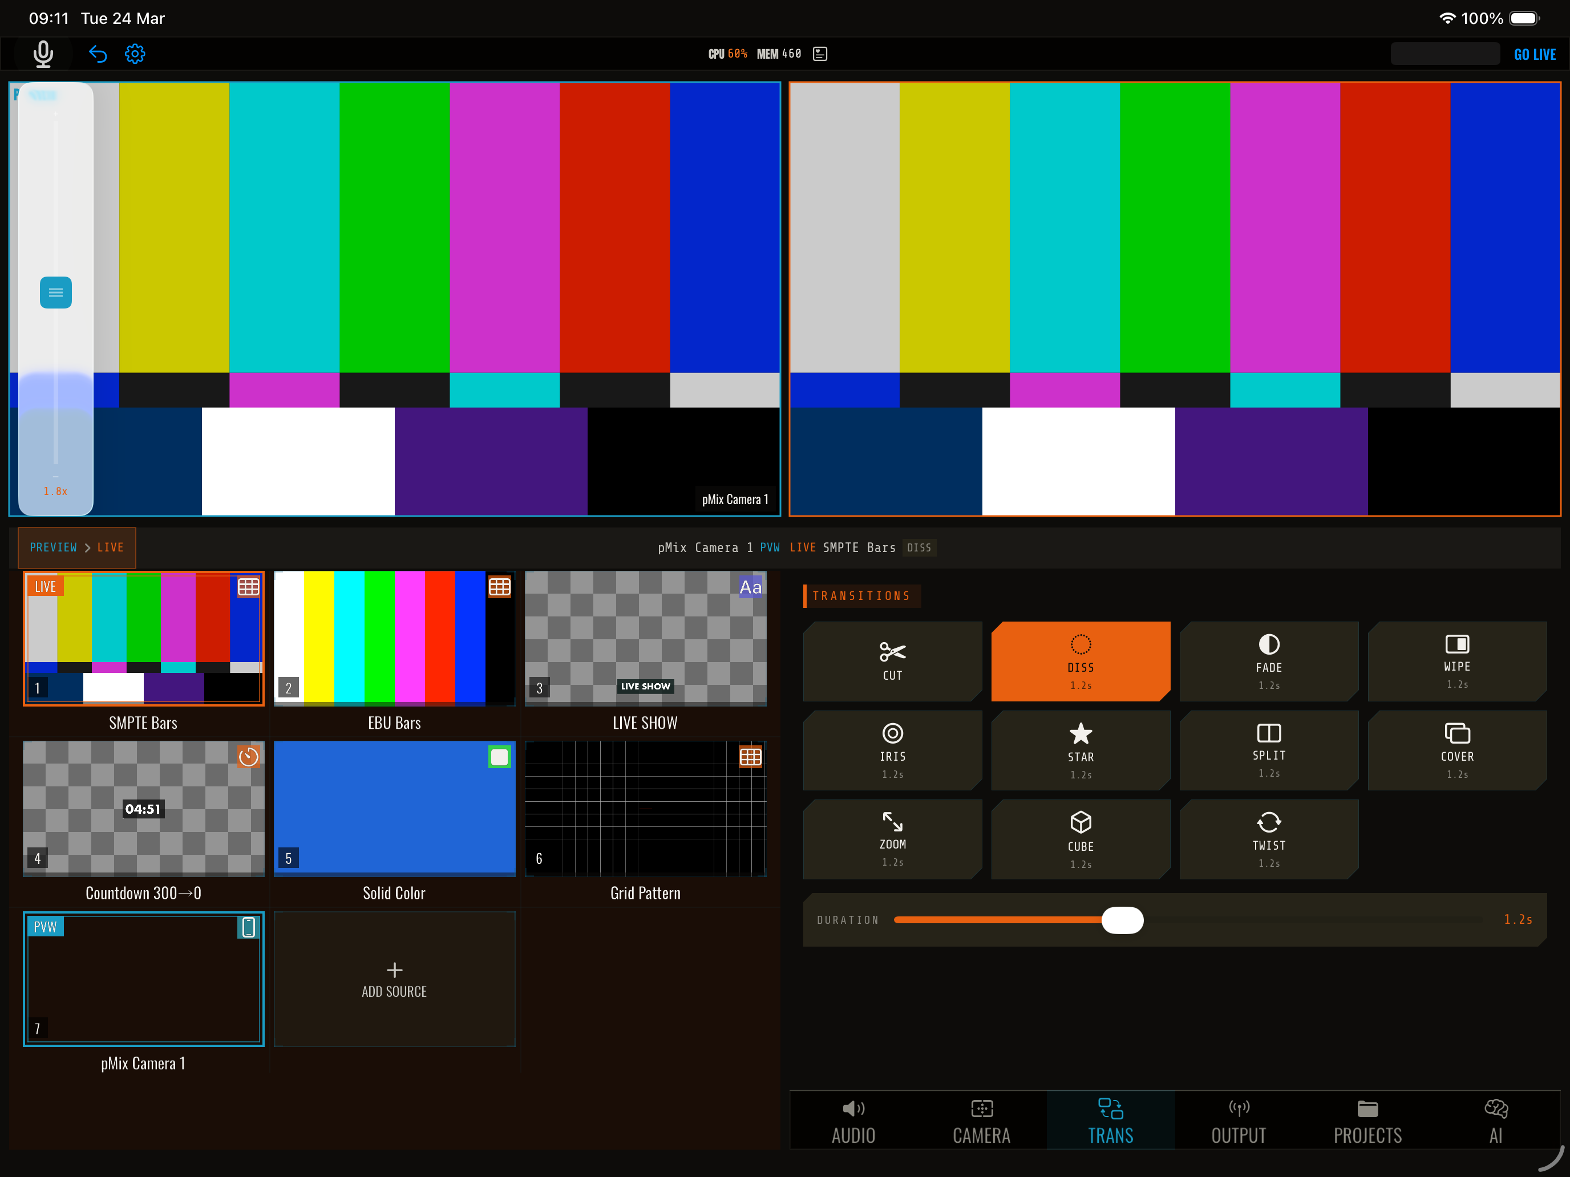Screen dimensions: 1570x1177
Task: Pick the TWIST transition
Action: [x=1268, y=839]
